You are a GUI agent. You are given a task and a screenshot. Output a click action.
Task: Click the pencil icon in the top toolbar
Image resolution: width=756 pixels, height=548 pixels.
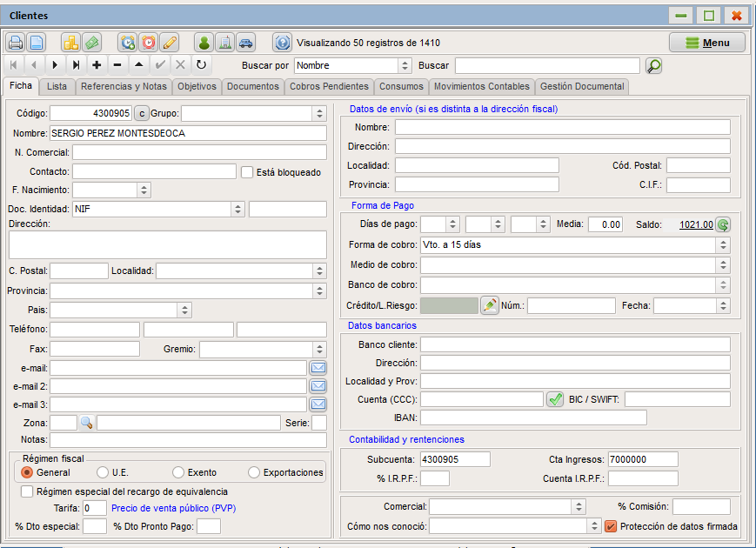tap(170, 43)
